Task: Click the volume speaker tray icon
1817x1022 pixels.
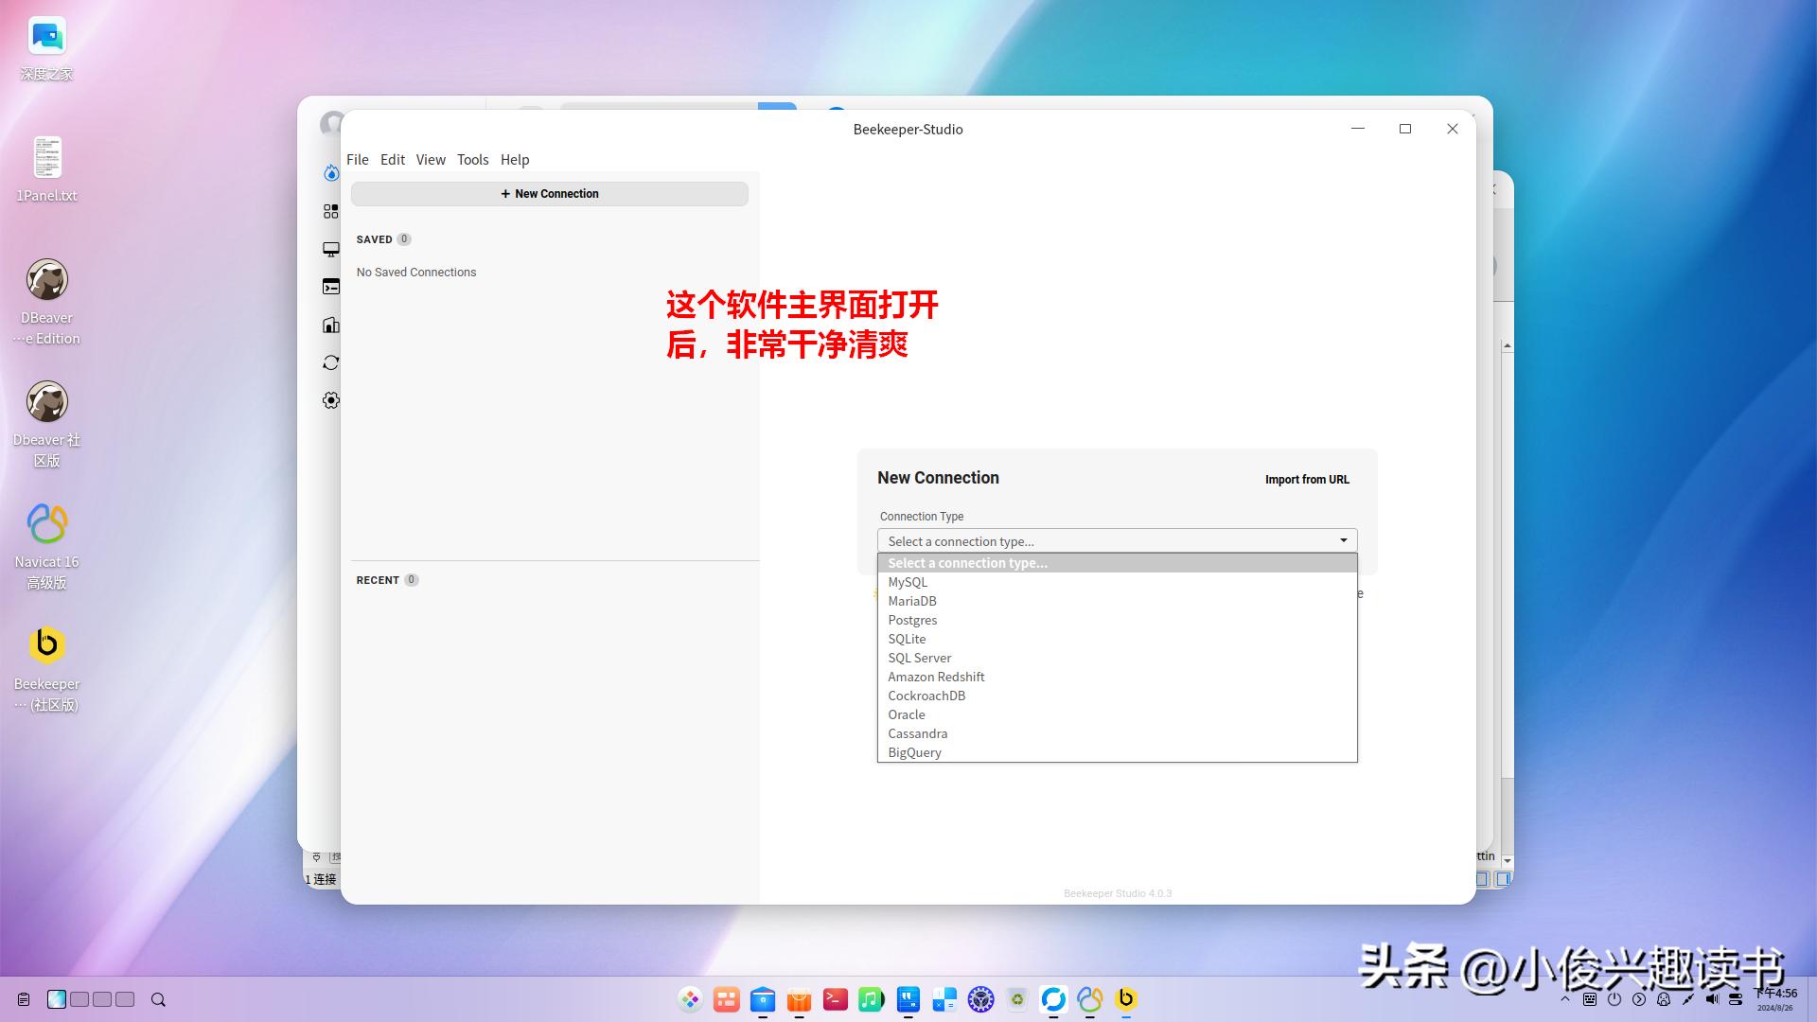Action: (1712, 999)
